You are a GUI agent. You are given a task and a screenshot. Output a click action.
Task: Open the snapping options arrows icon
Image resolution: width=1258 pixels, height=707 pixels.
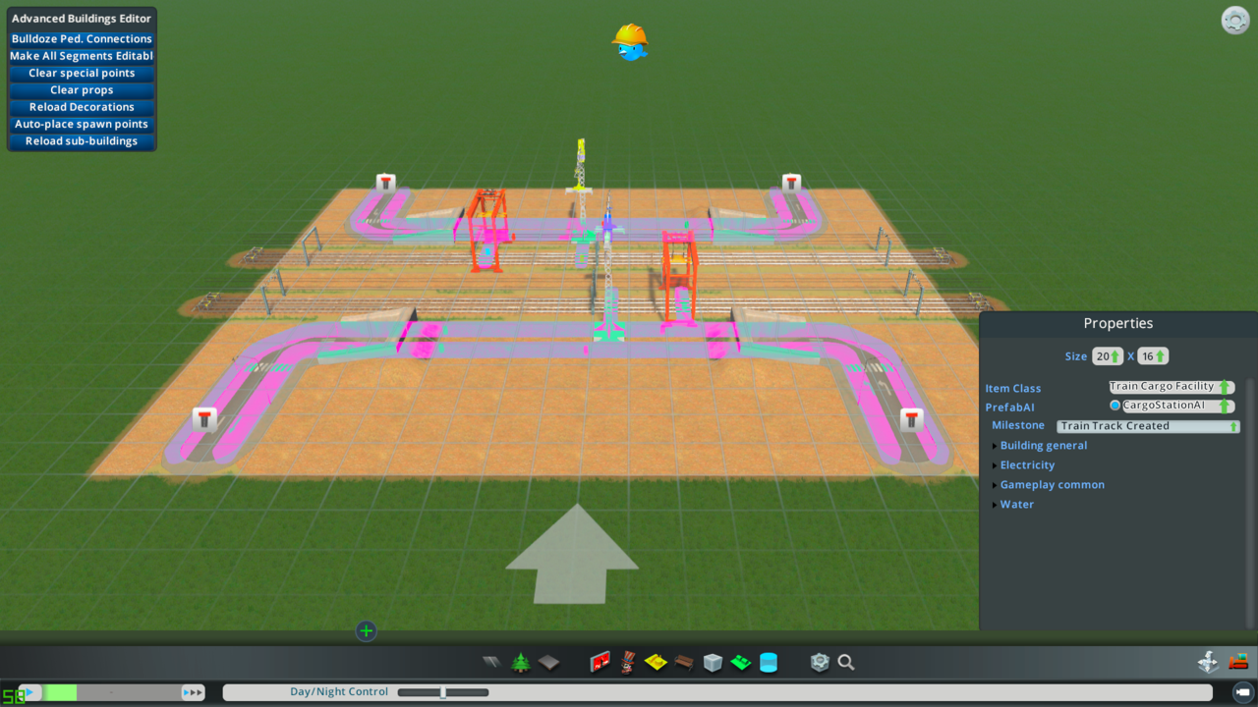tap(1209, 663)
